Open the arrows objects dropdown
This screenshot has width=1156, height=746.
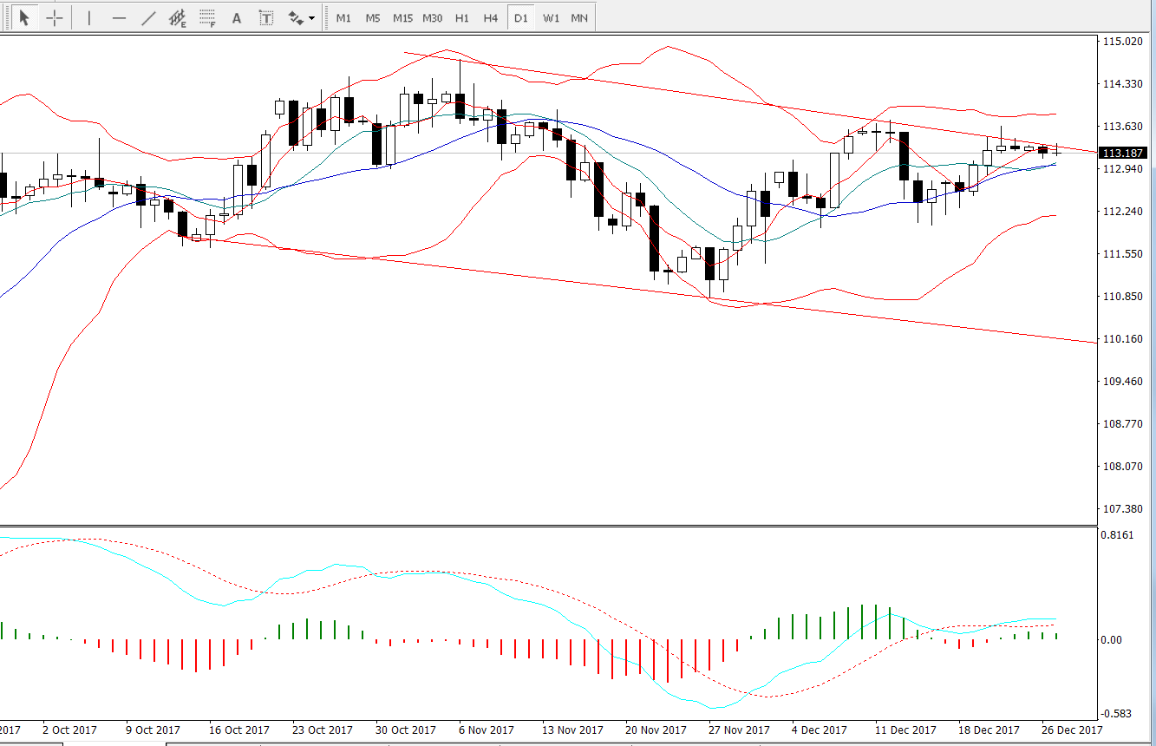(x=301, y=17)
